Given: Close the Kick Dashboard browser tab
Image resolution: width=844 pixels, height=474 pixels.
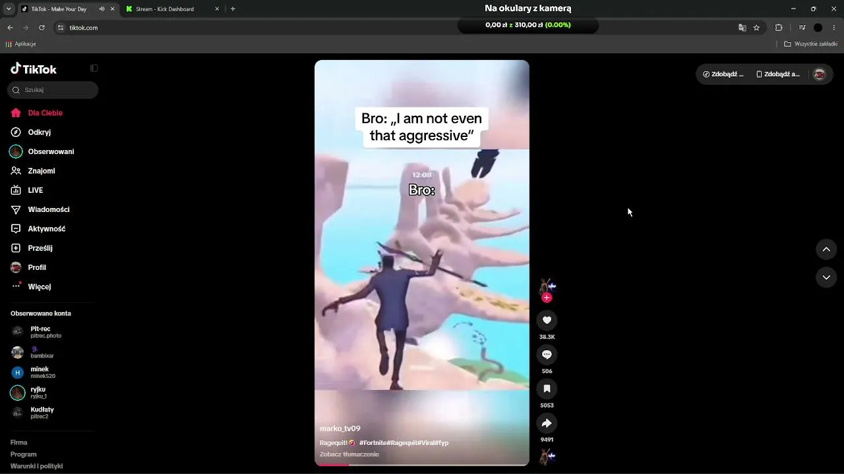Looking at the screenshot, I should point(218,9).
